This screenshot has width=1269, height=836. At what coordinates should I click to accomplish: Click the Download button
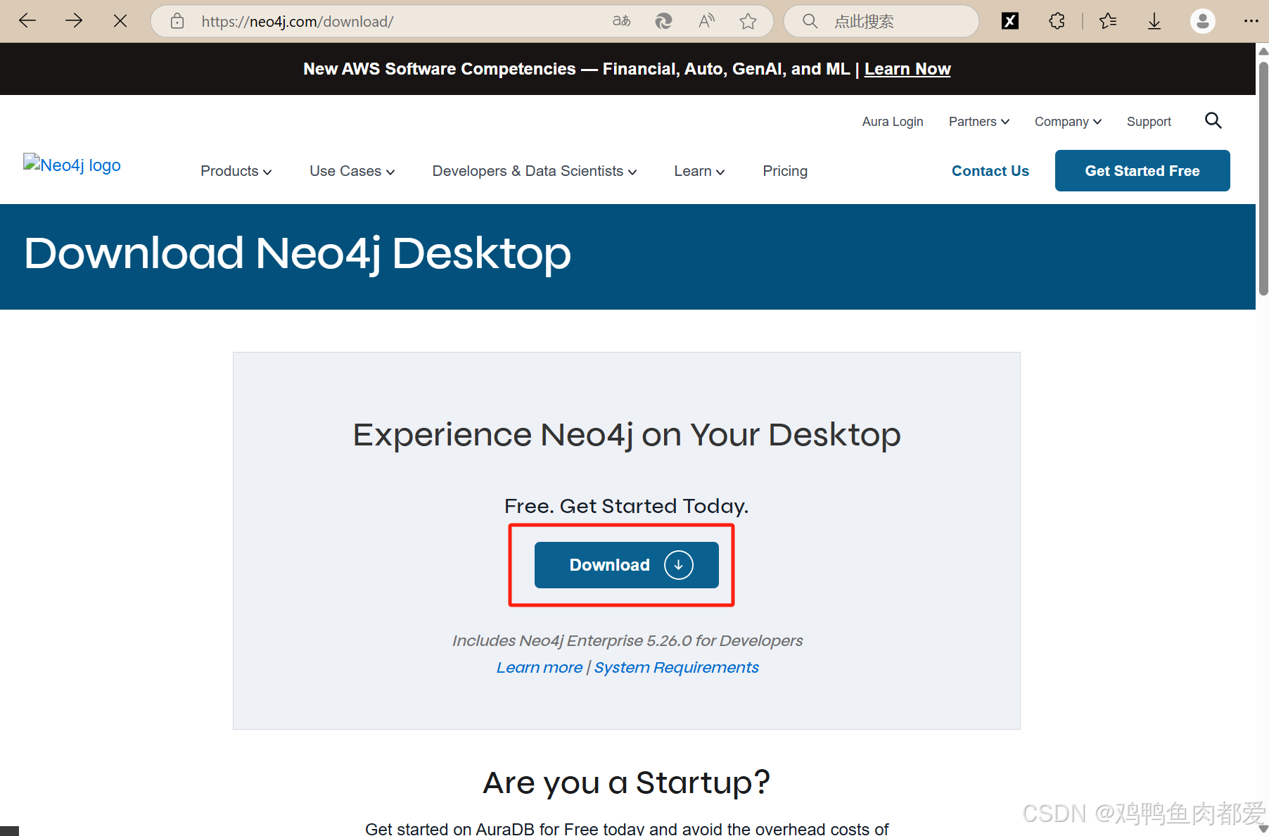click(626, 564)
